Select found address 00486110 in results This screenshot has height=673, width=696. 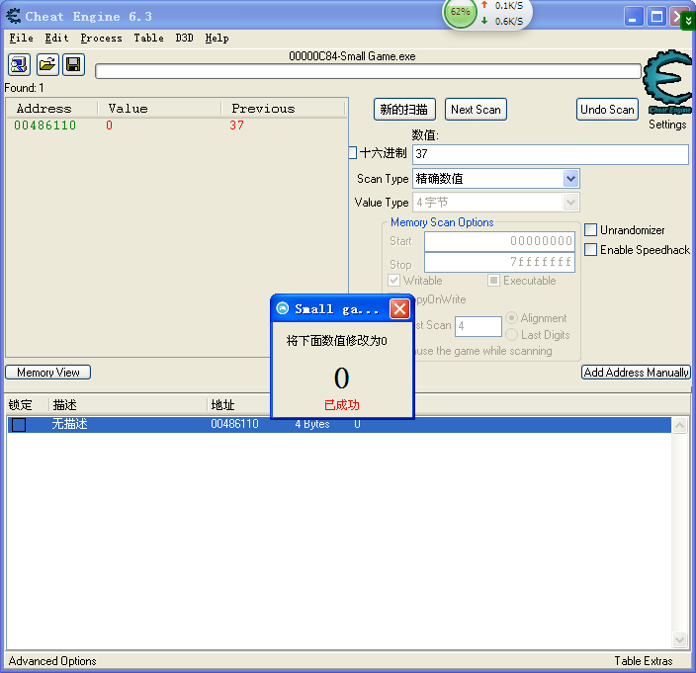click(44, 126)
